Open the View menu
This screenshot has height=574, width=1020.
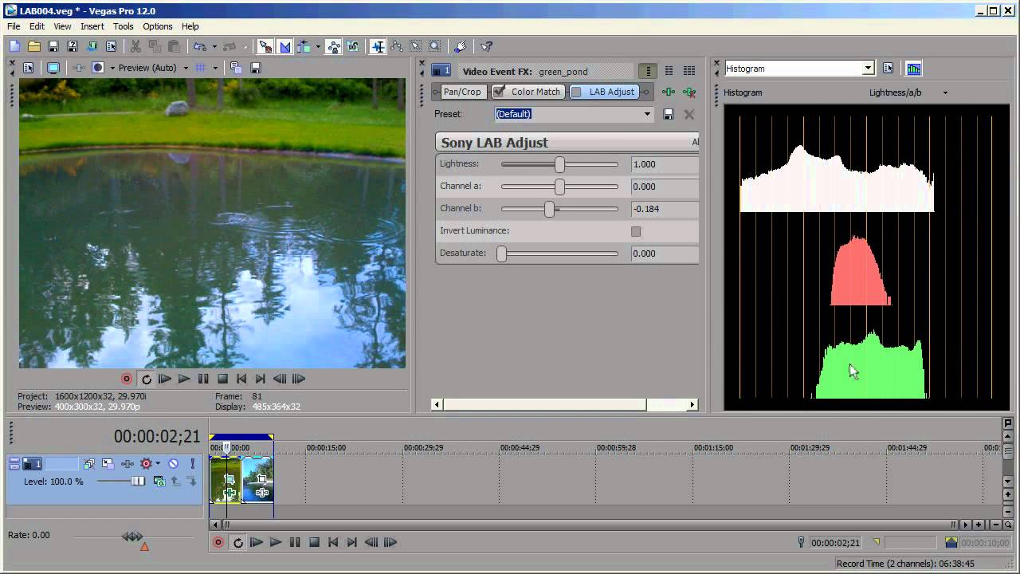tap(62, 26)
